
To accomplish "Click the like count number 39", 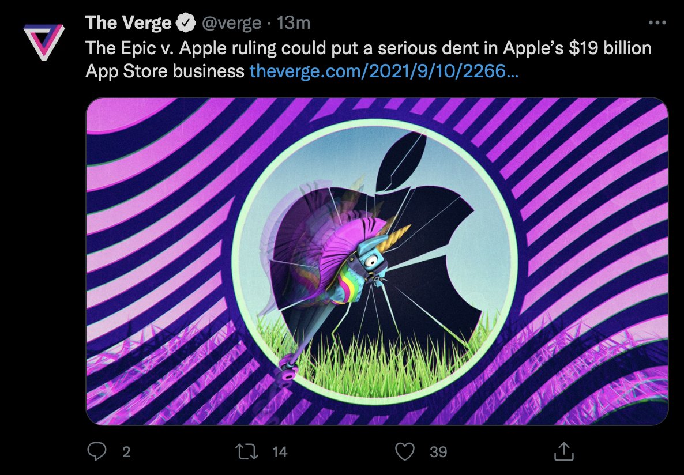I will click(439, 452).
